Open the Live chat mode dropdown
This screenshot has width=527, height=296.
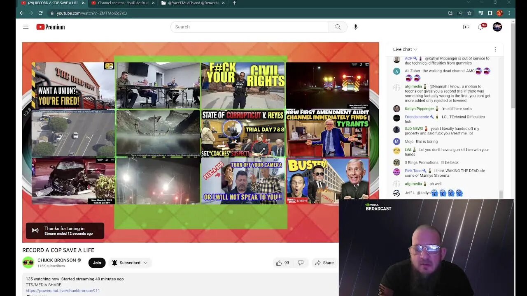(x=405, y=49)
